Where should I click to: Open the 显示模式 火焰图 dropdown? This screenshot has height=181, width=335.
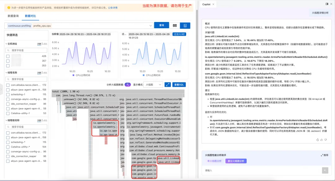pyautogui.click(x=153, y=85)
